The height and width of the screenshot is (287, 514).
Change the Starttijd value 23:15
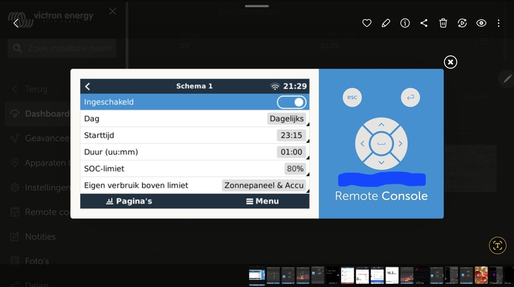[x=292, y=135]
